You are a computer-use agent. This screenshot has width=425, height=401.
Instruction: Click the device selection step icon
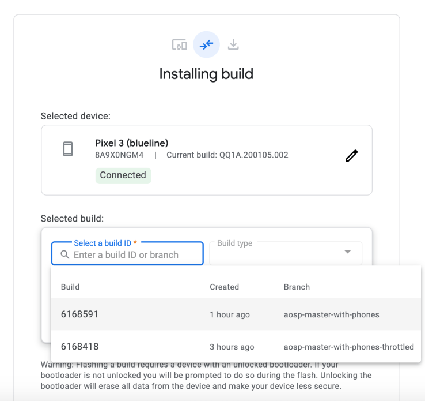tap(179, 45)
